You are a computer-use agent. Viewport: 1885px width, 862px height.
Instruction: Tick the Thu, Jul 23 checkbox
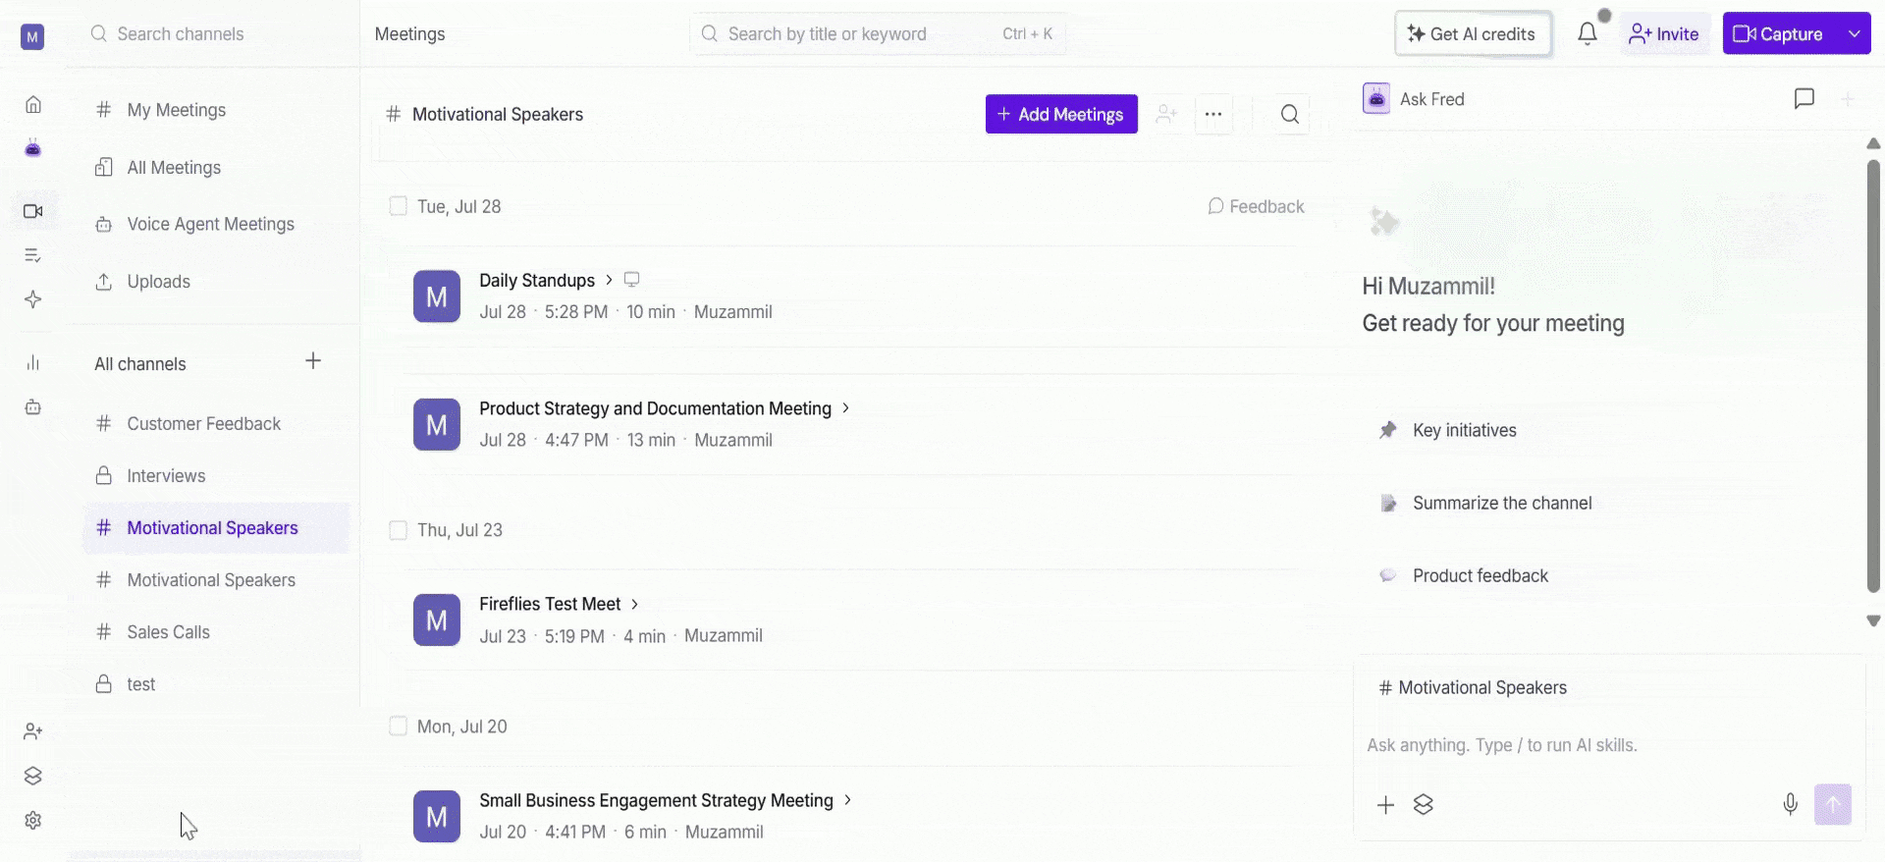point(398,530)
